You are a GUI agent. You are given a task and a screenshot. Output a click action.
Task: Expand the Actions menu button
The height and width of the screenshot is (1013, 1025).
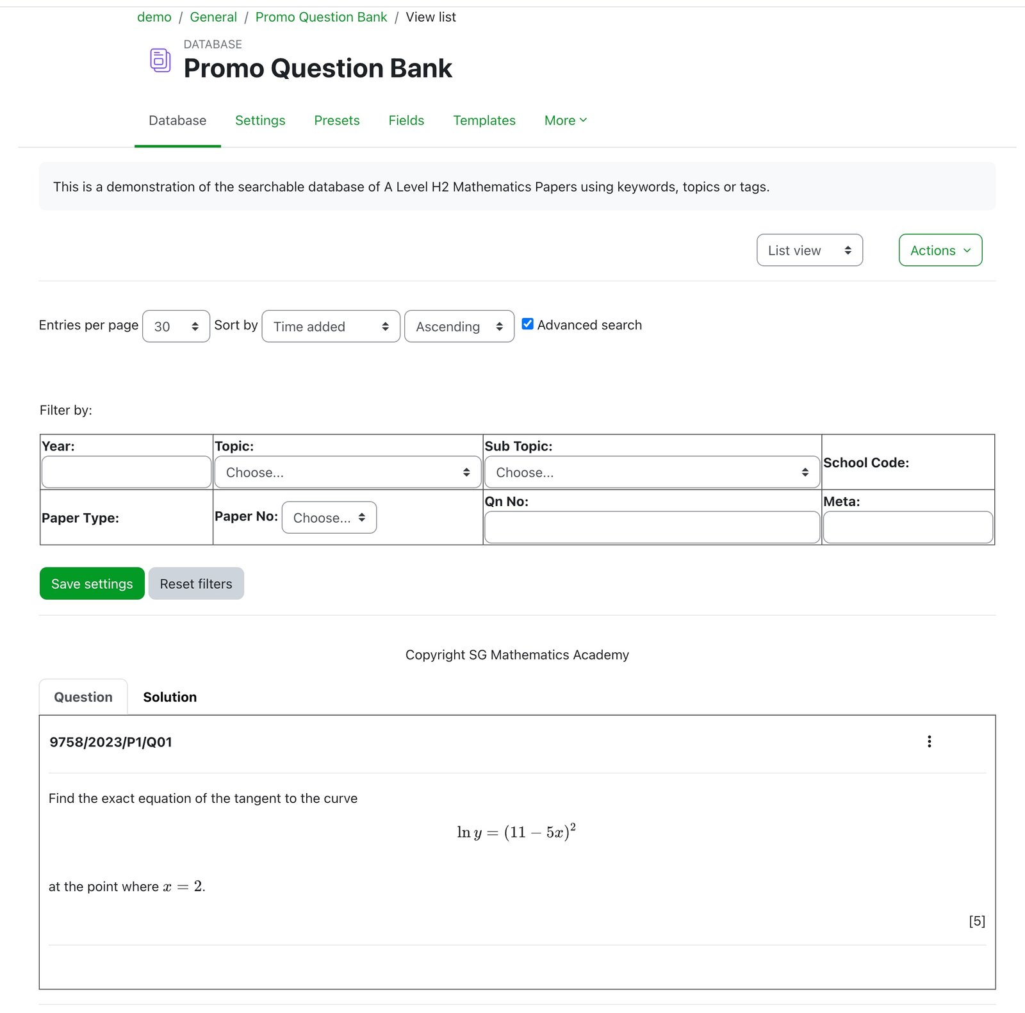pos(940,251)
